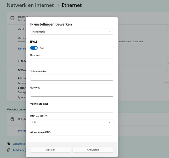The width and height of the screenshot is (169, 158).
Task: Open the Feedback link
Action: (x=19, y=150)
